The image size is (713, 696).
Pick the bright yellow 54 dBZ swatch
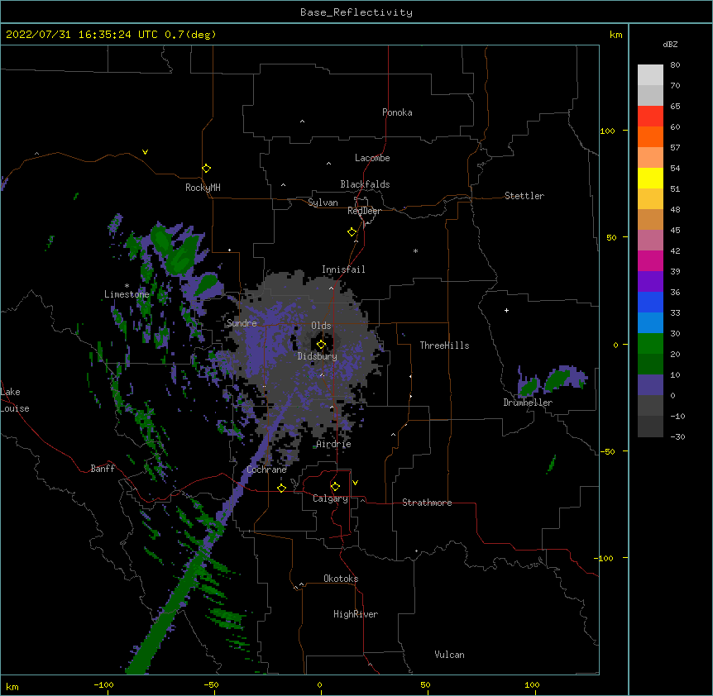(x=650, y=178)
